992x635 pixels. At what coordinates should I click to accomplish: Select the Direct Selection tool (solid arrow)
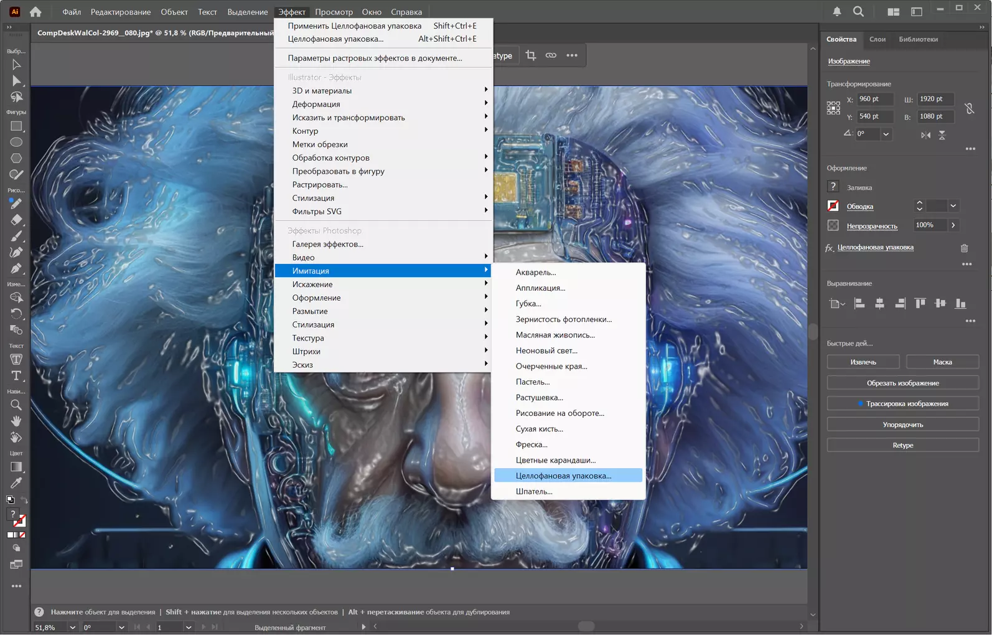point(16,81)
